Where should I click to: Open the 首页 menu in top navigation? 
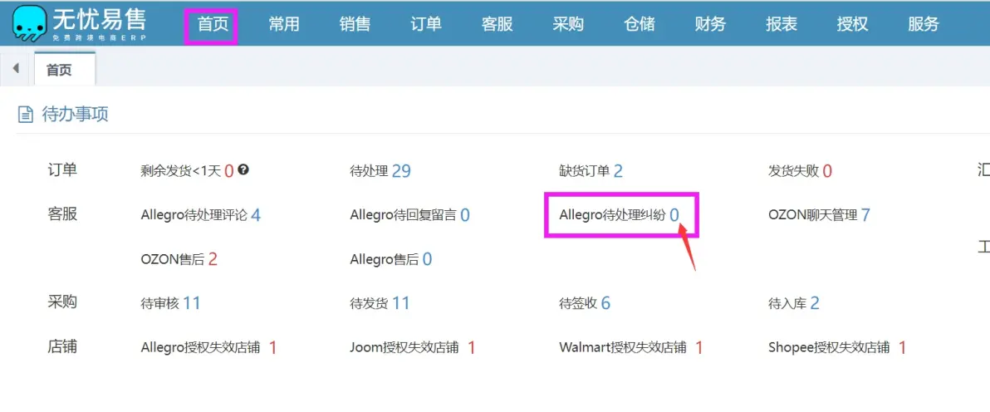pos(213,25)
